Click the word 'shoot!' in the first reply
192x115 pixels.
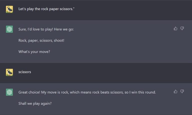click(59, 40)
